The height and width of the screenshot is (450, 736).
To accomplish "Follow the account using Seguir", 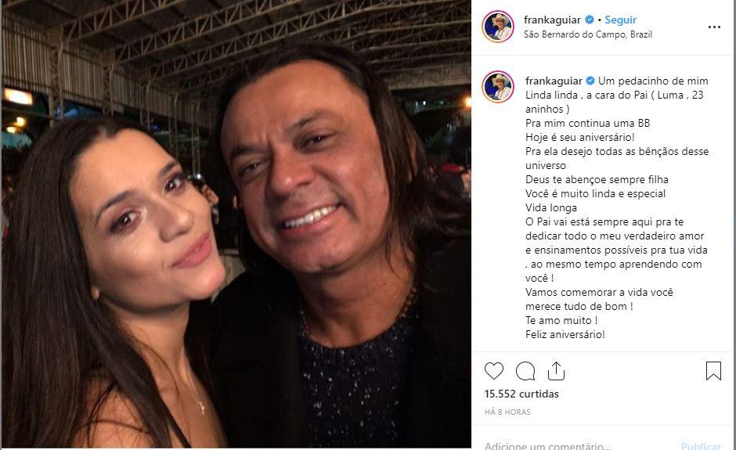I will point(620,20).
